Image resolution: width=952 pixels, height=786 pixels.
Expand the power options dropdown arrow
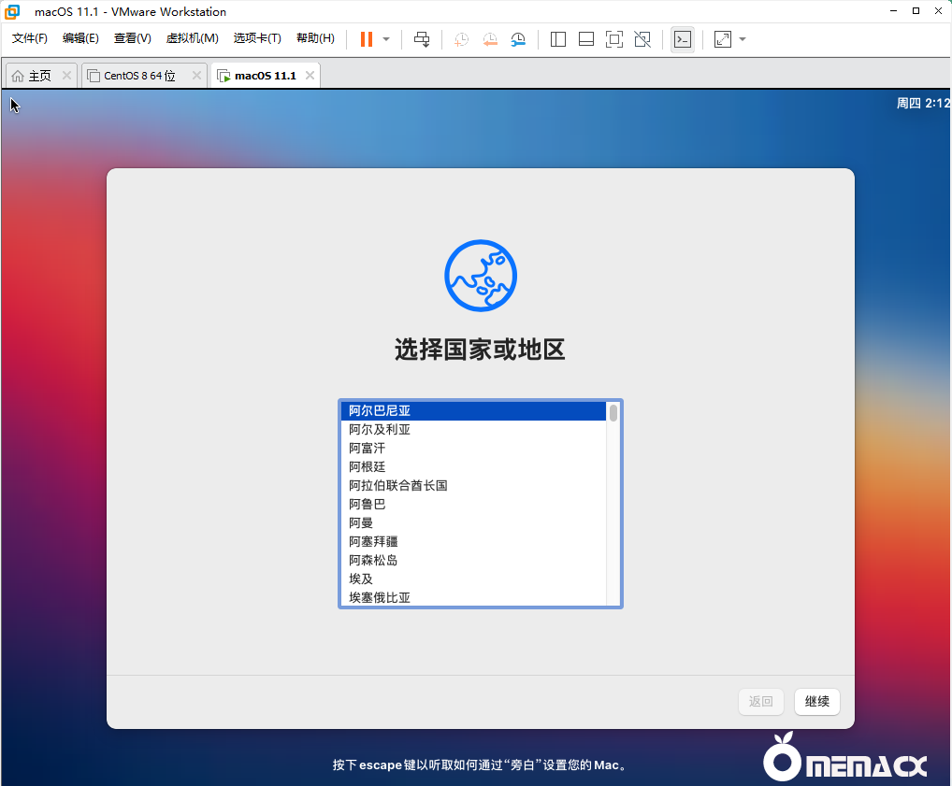(x=386, y=39)
